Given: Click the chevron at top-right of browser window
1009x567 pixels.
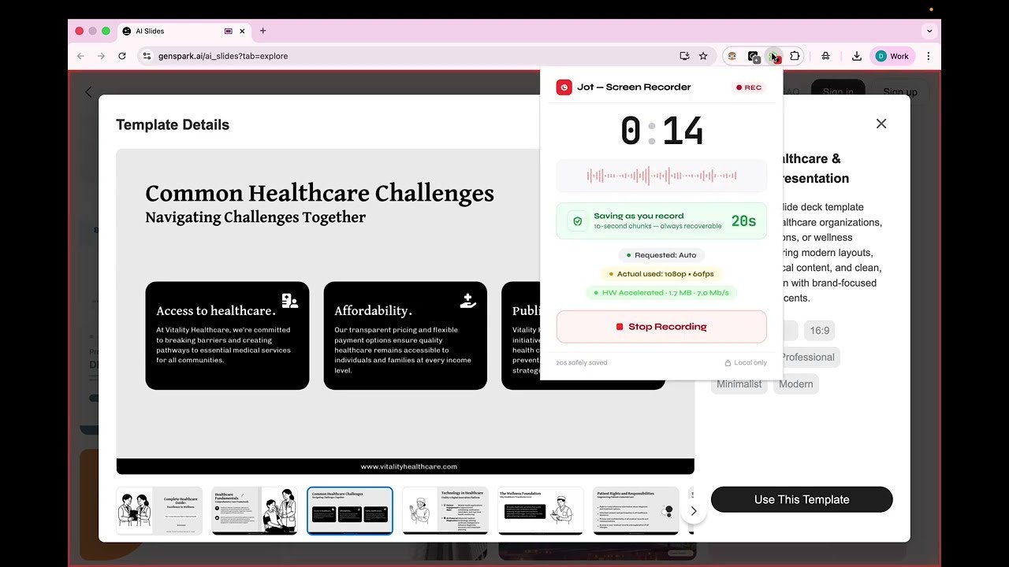Looking at the screenshot, I should (x=929, y=30).
